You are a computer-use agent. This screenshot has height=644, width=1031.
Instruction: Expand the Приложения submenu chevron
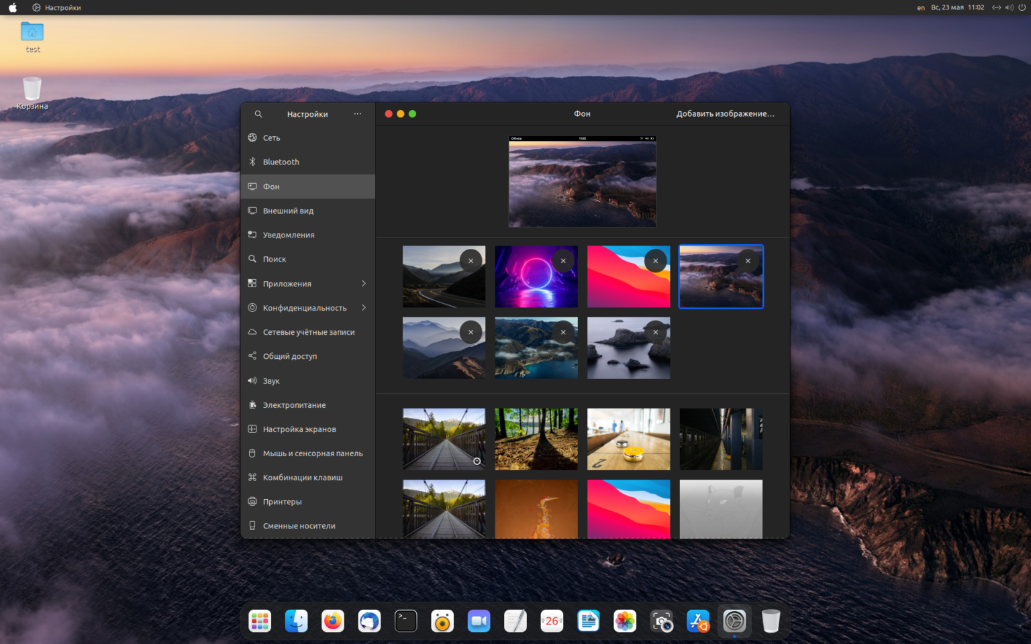click(x=364, y=284)
